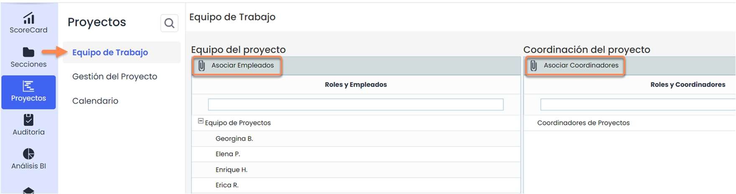This screenshot has width=736, height=194.
Task: Select Coordinadores de Proyectos tree row
Action: 583,123
